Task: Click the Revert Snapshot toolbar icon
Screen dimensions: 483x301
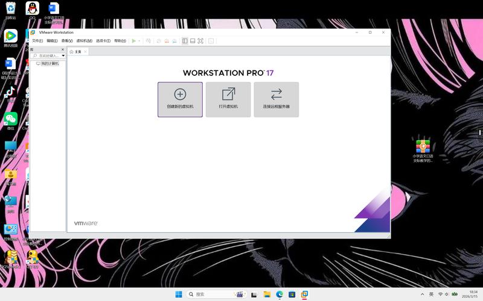Action: 167,41
